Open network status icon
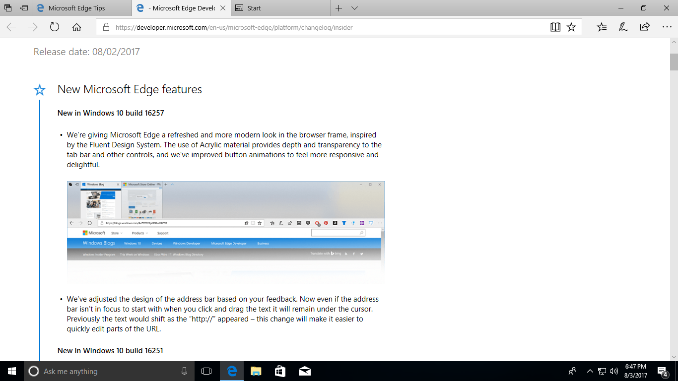 (602, 371)
